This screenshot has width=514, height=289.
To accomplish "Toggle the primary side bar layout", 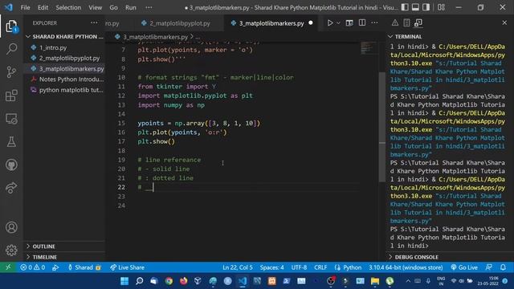I will click(405, 7).
